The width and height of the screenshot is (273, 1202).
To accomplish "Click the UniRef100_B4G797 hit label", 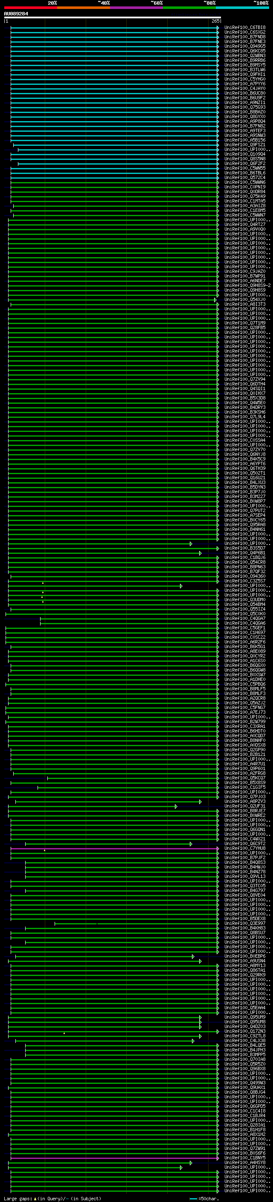I will click(x=245, y=891).
